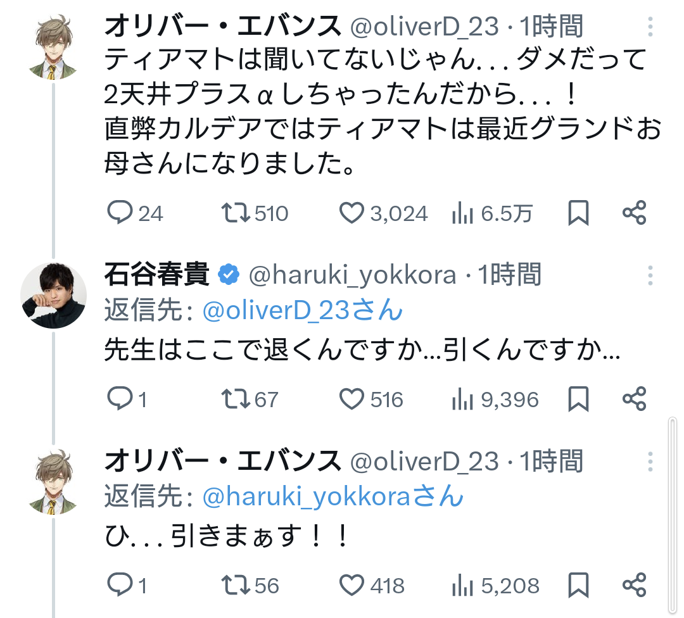
Task: View analytics showing 6.5万 impressions
Action: pos(464,213)
